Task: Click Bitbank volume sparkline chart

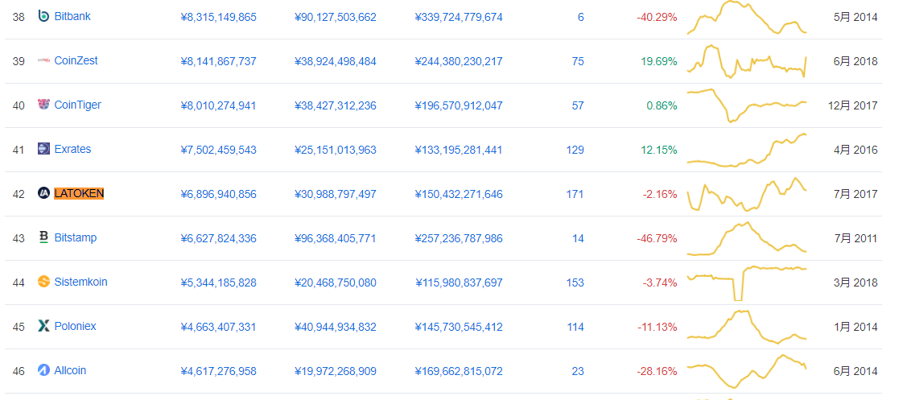Action: pos(747,18)
